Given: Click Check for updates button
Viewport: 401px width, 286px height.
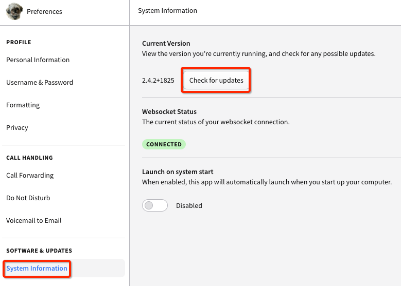Looking at the screenshot, I should pyautogui.click(x=216, y=81).
